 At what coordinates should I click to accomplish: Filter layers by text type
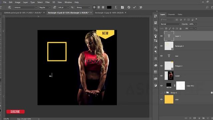click(185, 20)
